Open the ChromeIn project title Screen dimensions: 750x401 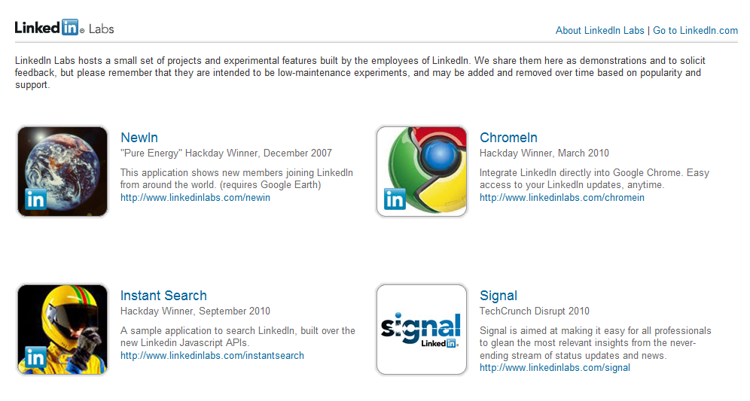508,138
